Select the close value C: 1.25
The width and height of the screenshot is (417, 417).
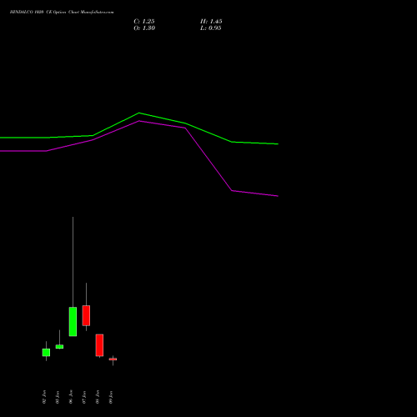144,22
